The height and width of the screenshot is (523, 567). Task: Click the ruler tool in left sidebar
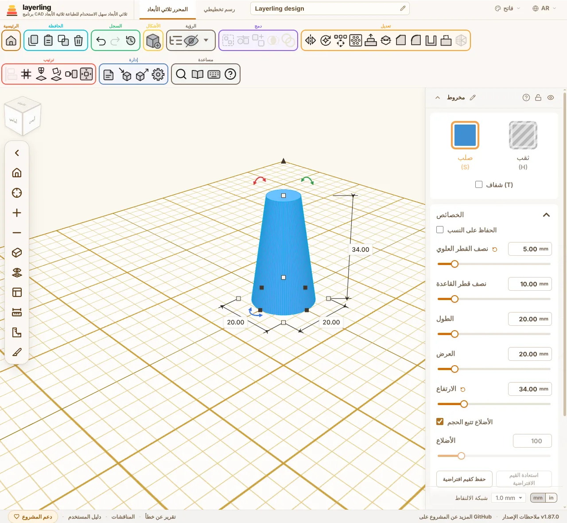tap(17, 312)
